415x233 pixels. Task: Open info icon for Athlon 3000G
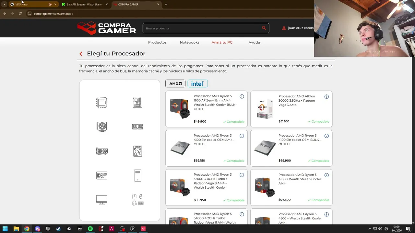326,96
